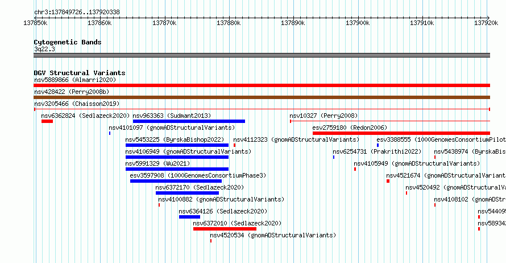Click the 137890k ruler tick label

coord(293,23)
